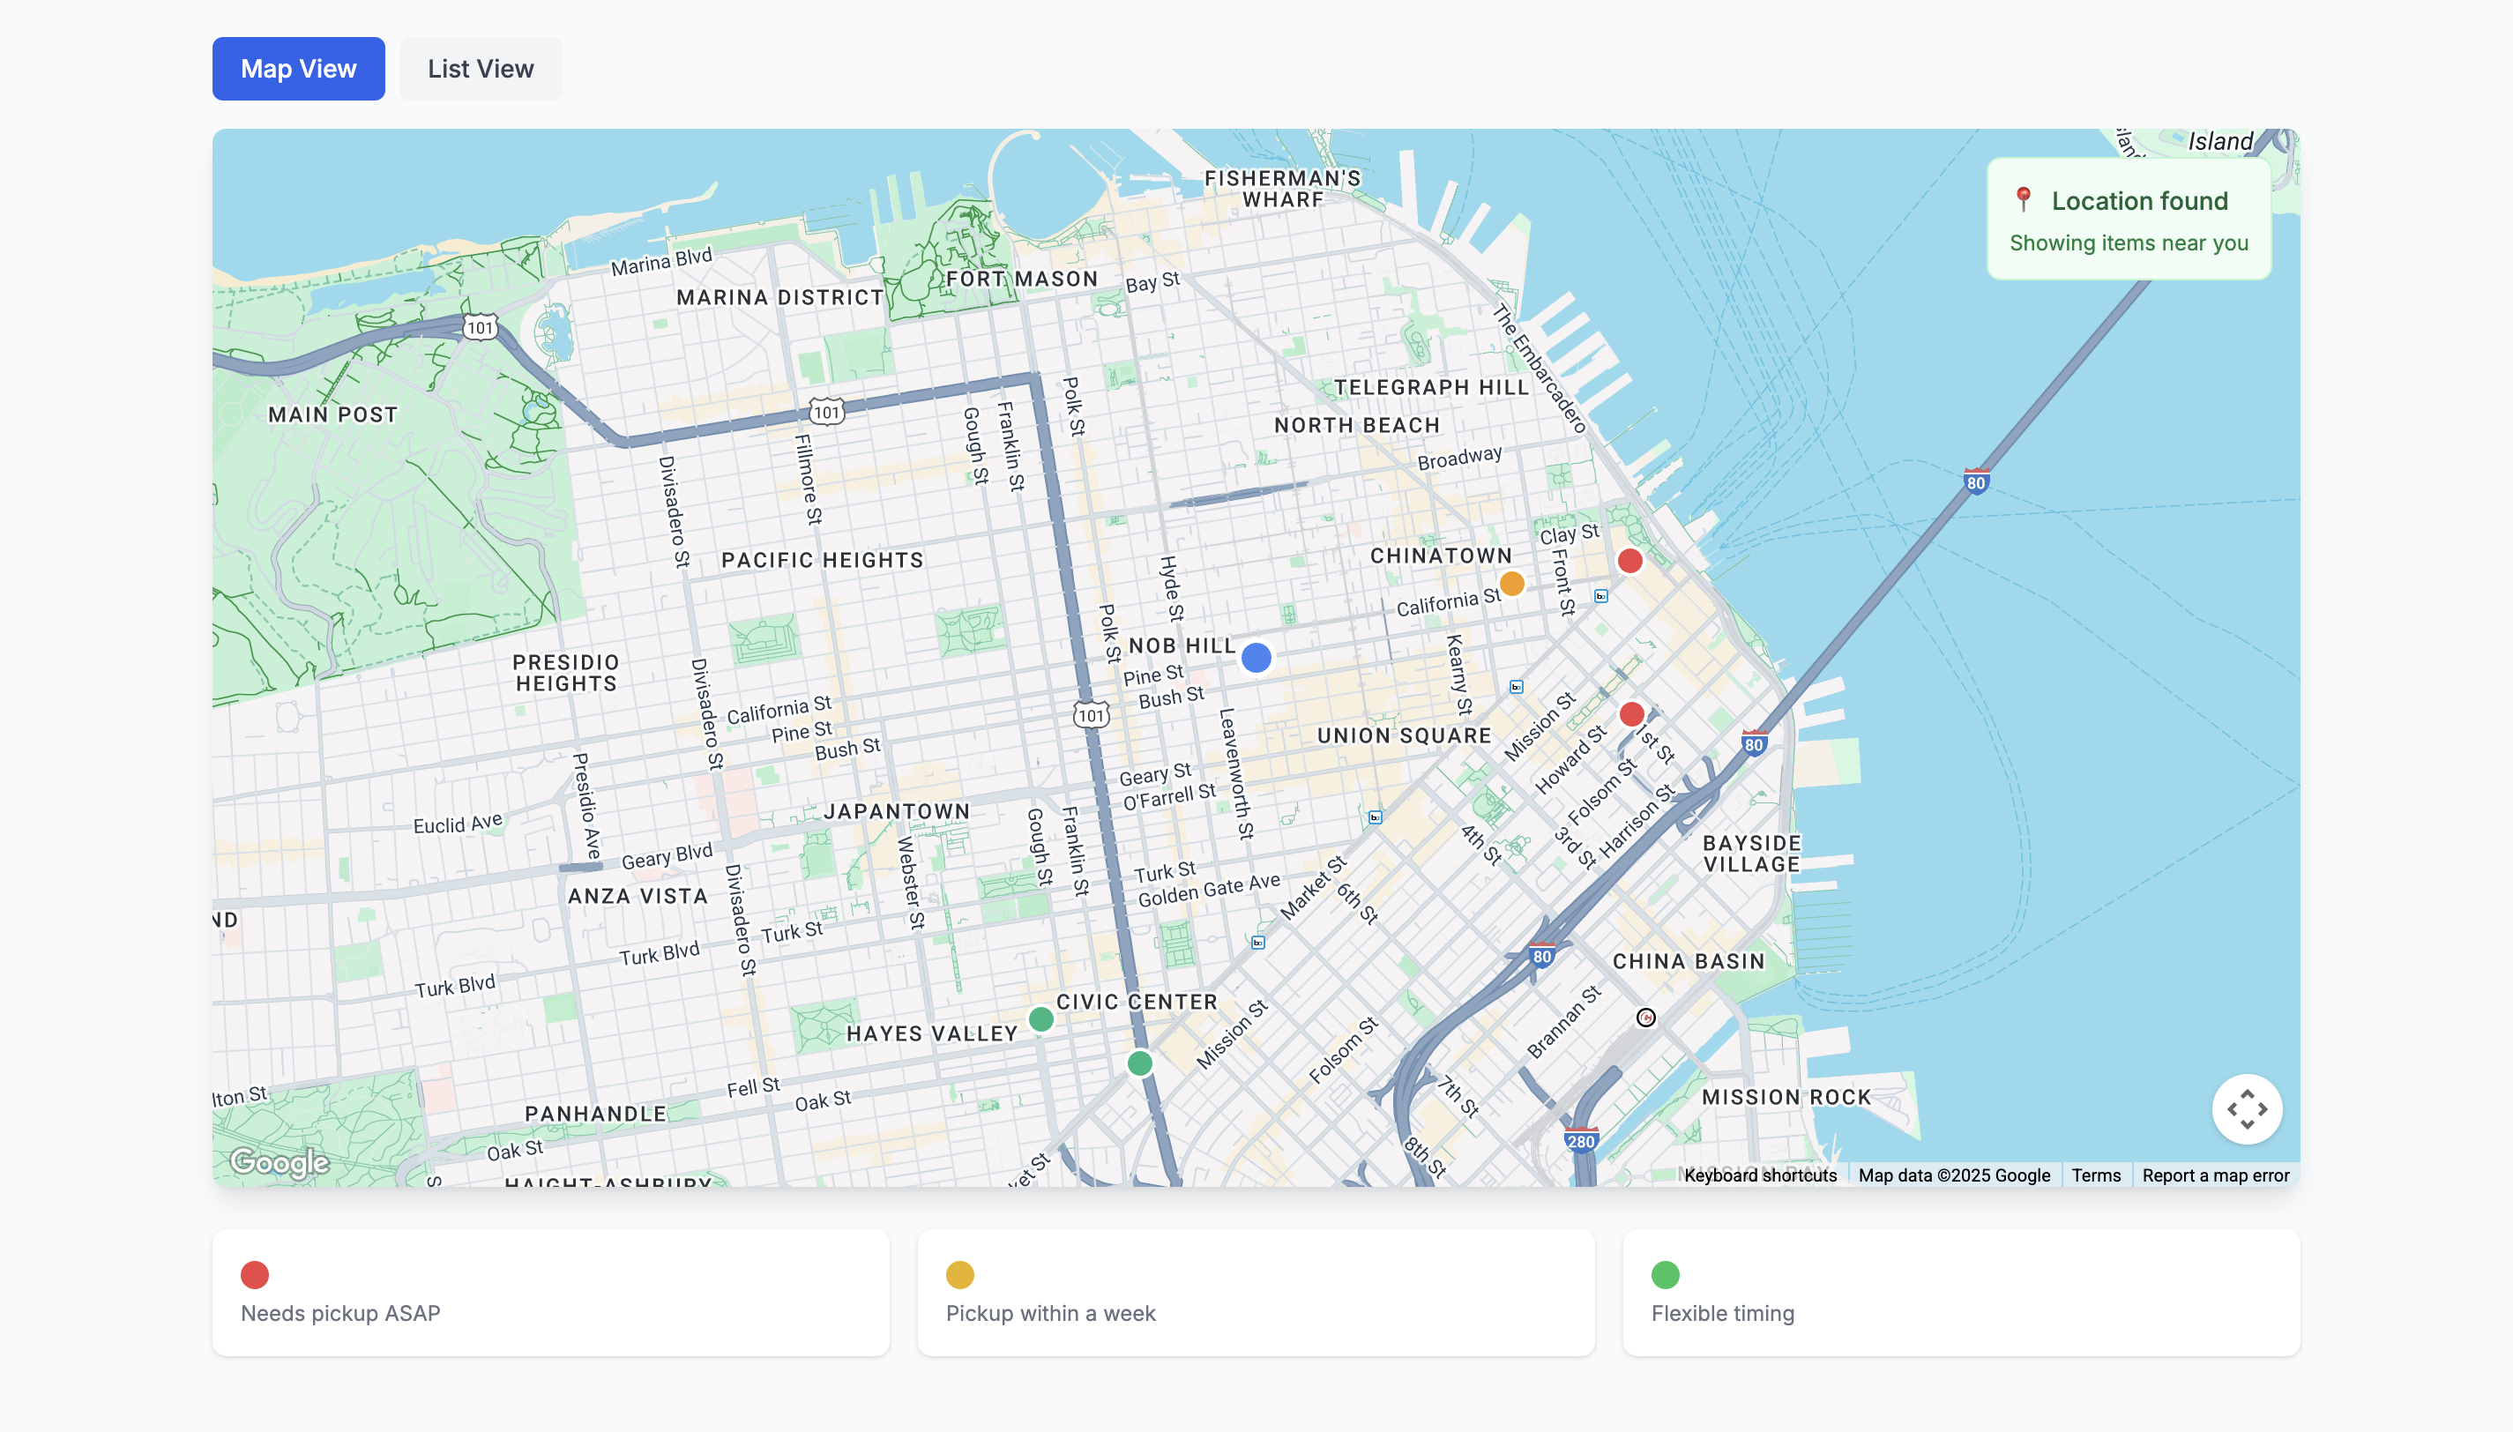Click the orange marker on California St
The image size is (2513, 1432).
pos(1511,585)
